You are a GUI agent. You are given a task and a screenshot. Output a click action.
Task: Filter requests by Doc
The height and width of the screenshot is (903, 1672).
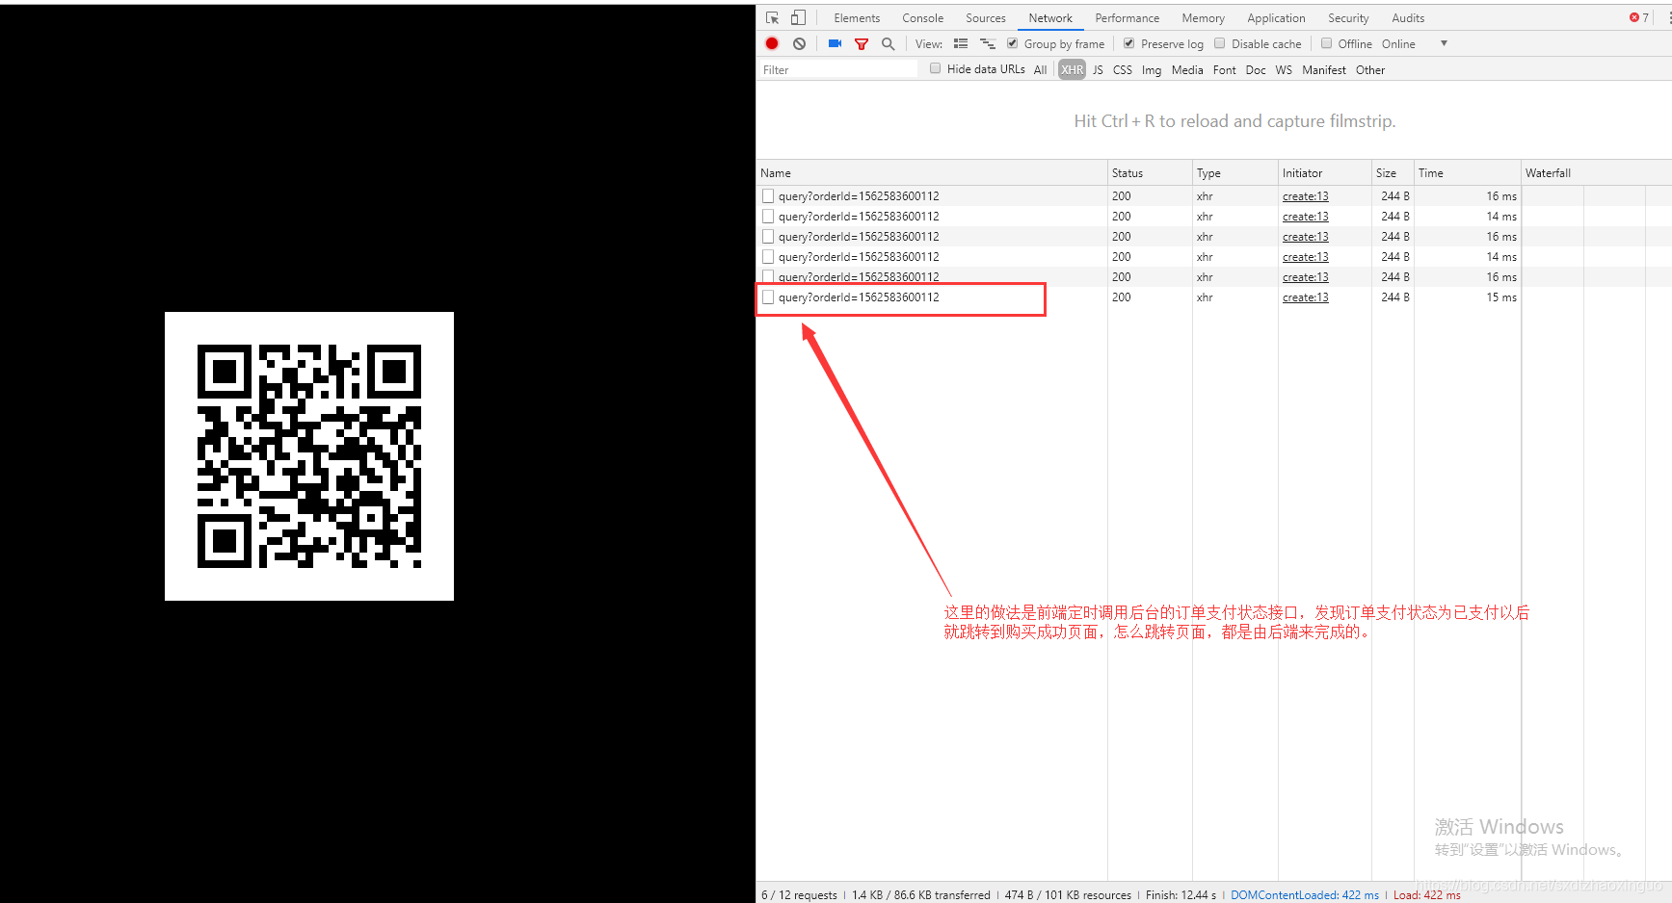[1256, 69]
